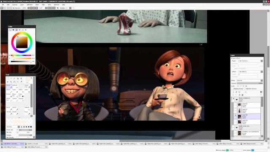Screen dimensions: 270x152
Task: Open the File menu
Action: coord(3,5)
